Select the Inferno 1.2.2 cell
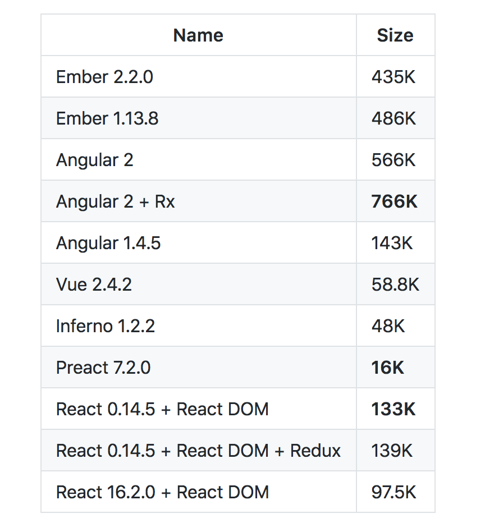Image resolution: width=485 pixels, height=532 pixels. tap(106, 326)
